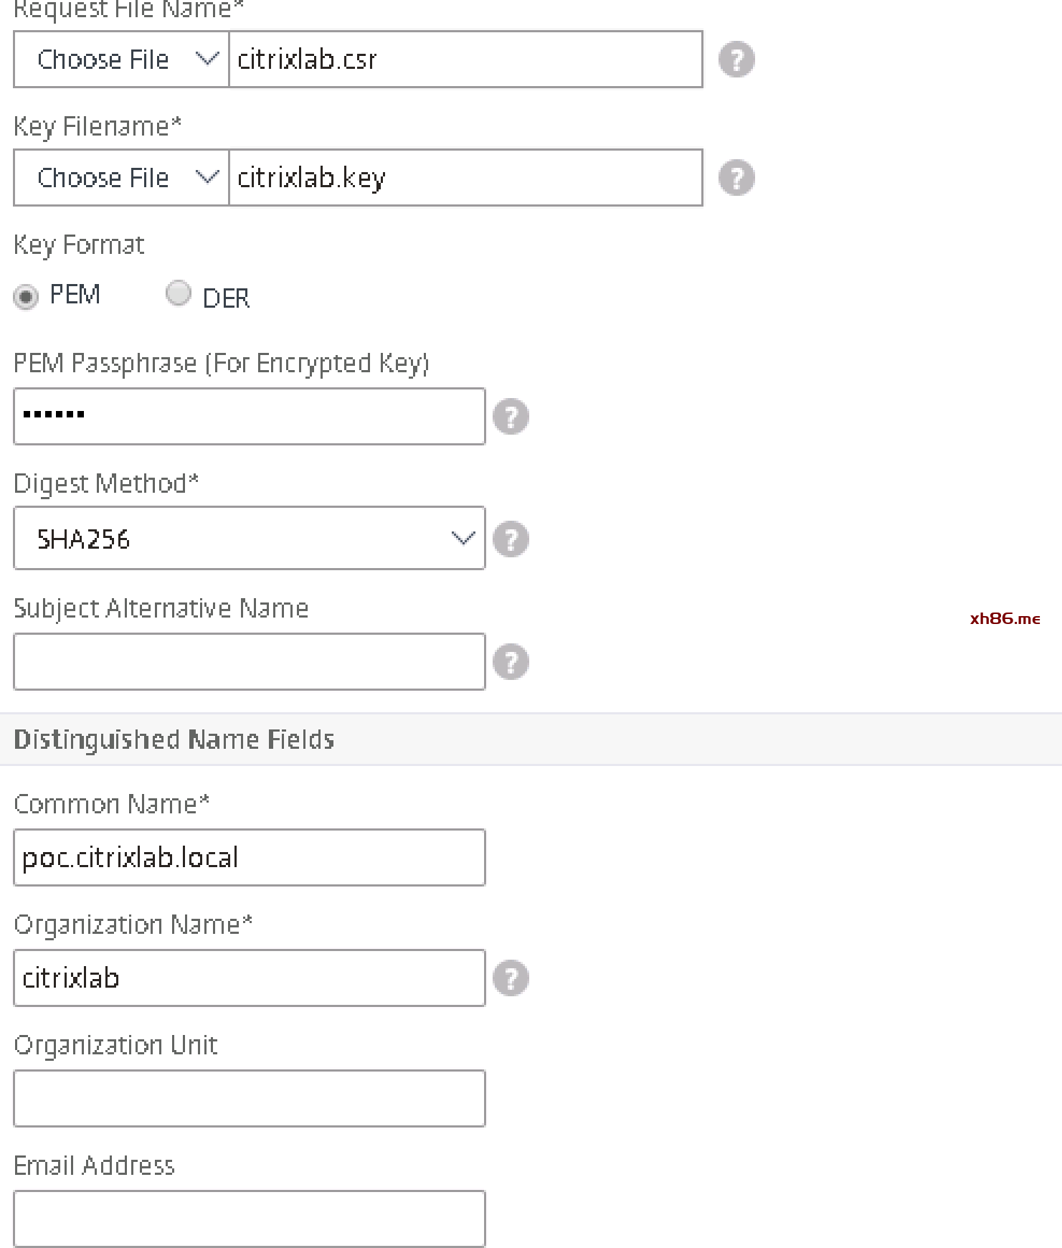Click help icon beside Key Filename

click(x=736, y=178)
